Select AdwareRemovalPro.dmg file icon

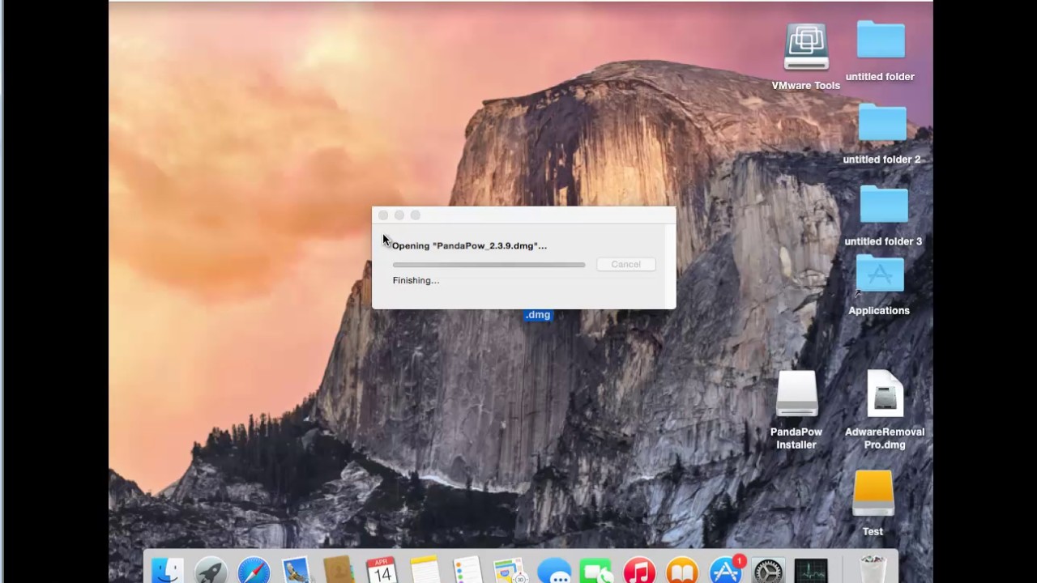coord(885,395)
